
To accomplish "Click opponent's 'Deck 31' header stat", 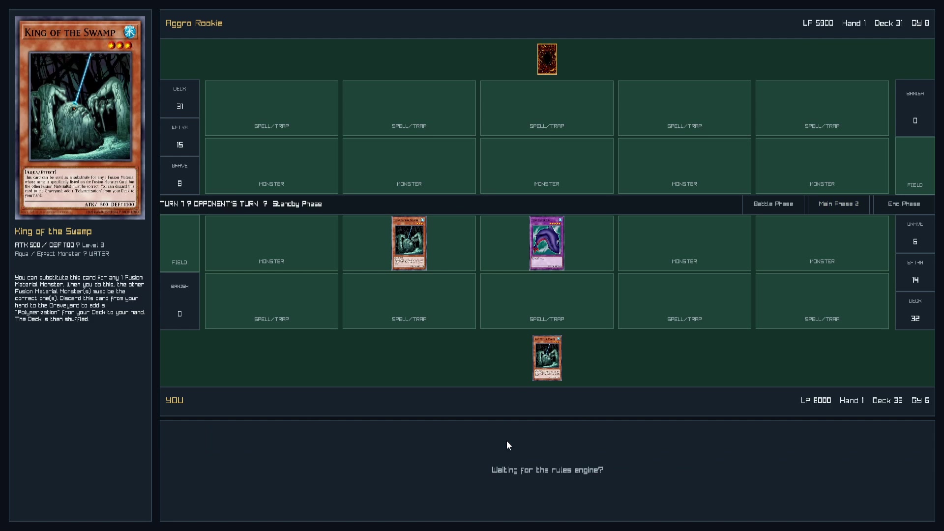I will pos(888,23).
